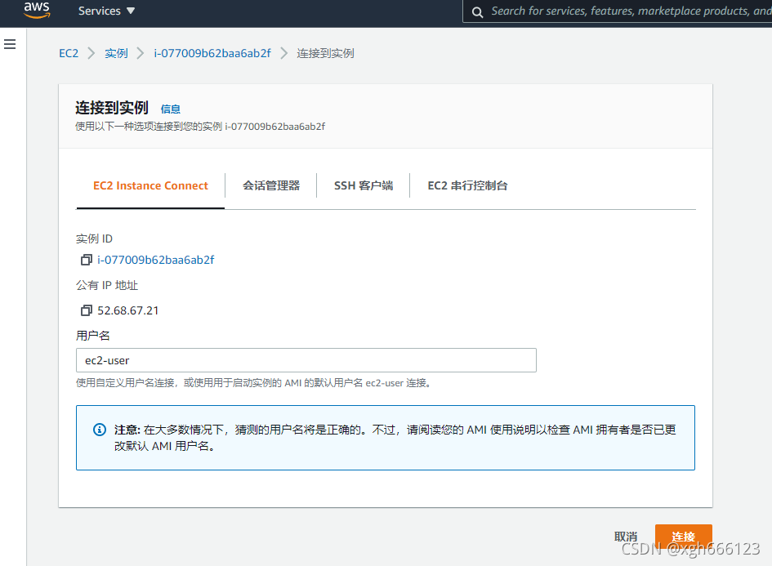This screenshot has width=772, height=566.
Task: Focus the 用户名 ec2-user input field
Action: coord(306,360)
